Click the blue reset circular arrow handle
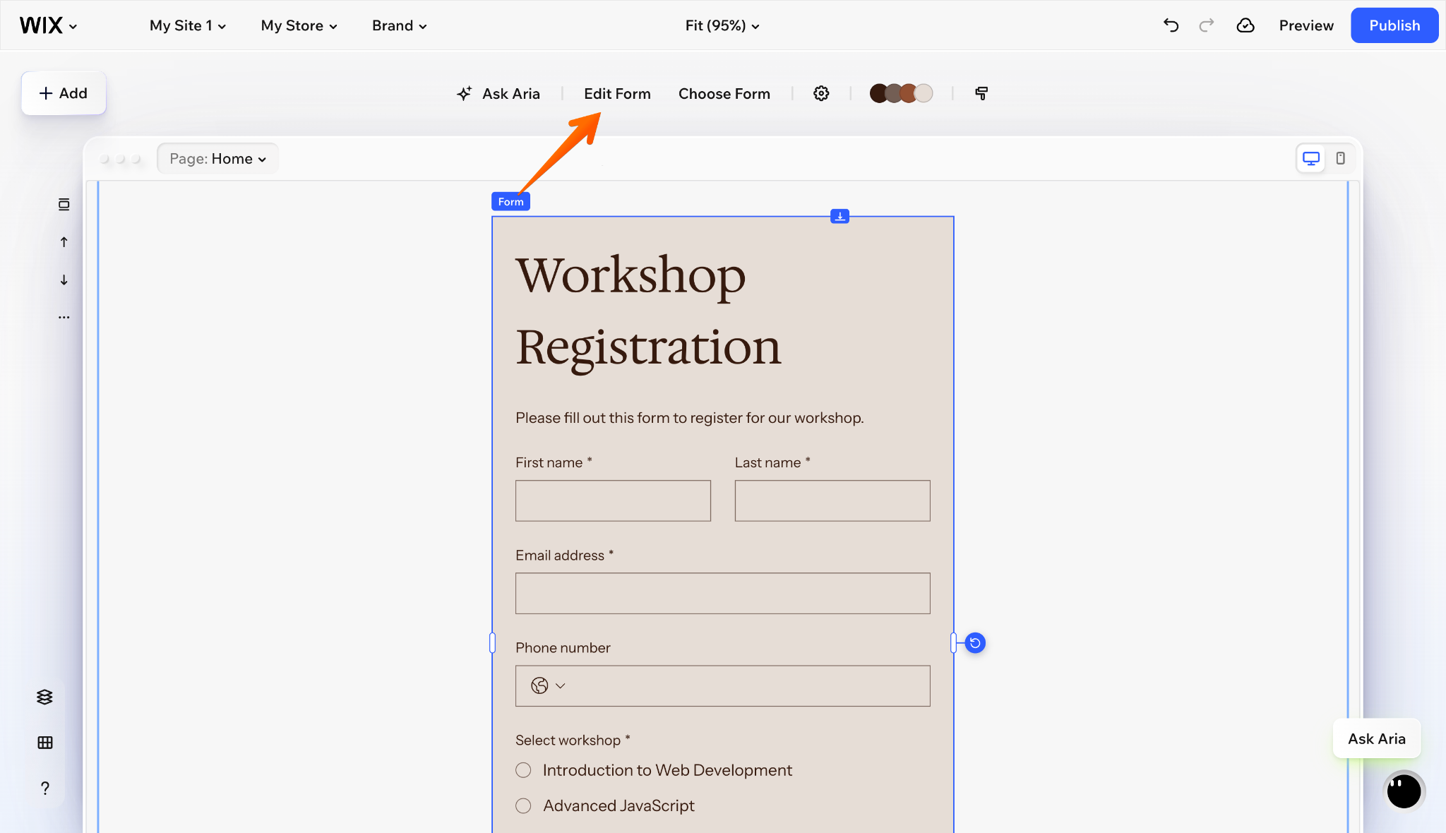Image resolution: width=1446 pixels, height=833 pixels. [x=975, y=643]
